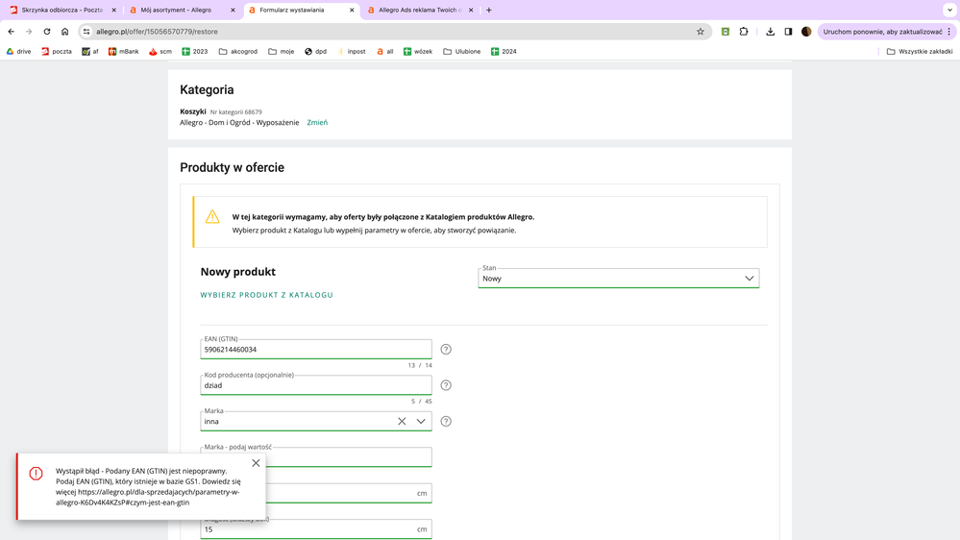Open the tab list chevron
960x540 pixels.
click(949, 10)
